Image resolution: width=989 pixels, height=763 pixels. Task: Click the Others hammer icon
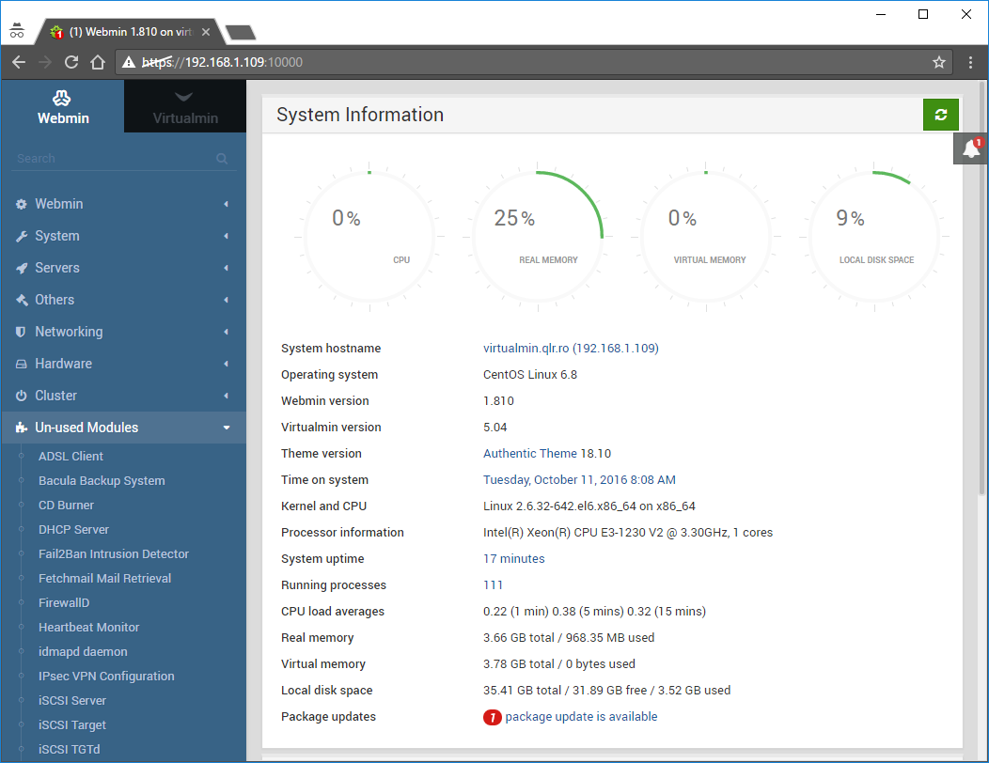pos(22,300)
